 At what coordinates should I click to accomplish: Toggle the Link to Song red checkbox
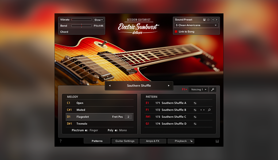tap(176, 32)
